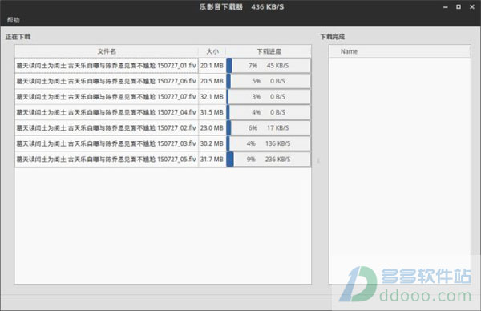
Task: Minimize the 乐影音下载器 window
Action: [446, 6]
